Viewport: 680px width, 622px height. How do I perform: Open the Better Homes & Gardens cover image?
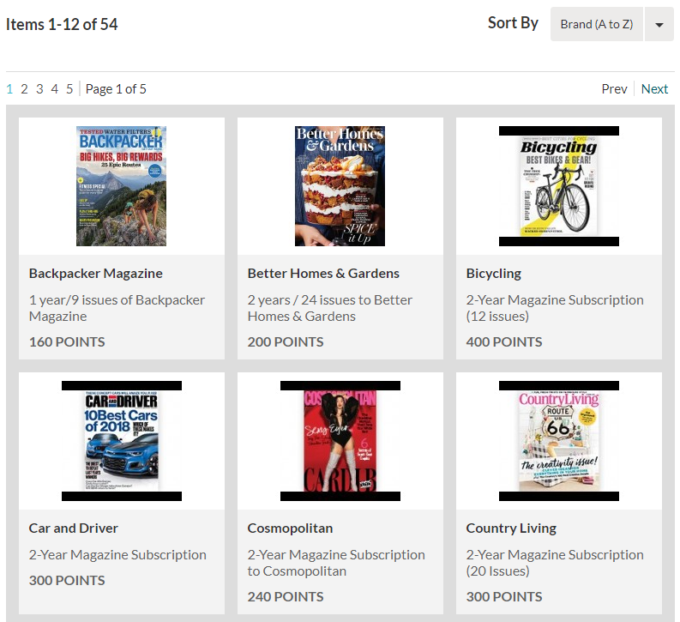[x=340, y=186]
